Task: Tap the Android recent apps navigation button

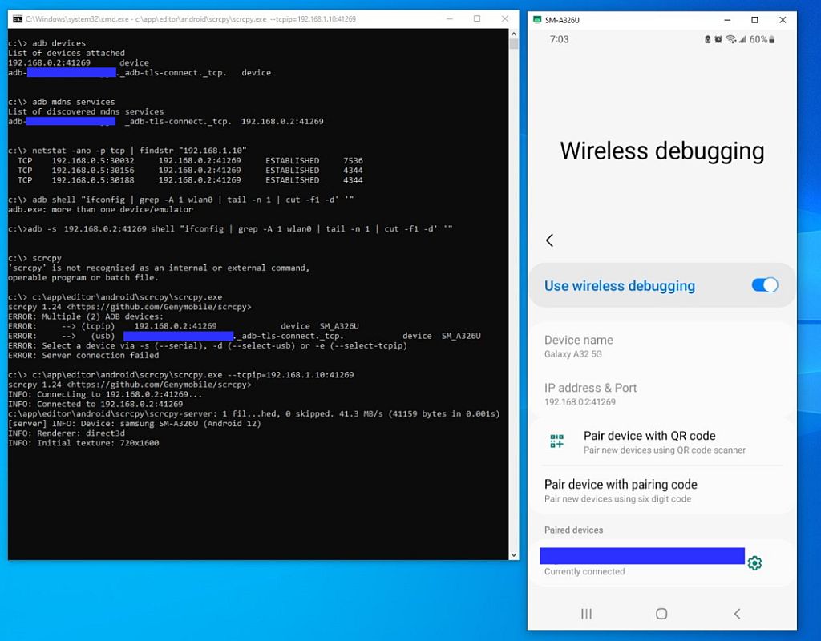Action: pos(586,614)
